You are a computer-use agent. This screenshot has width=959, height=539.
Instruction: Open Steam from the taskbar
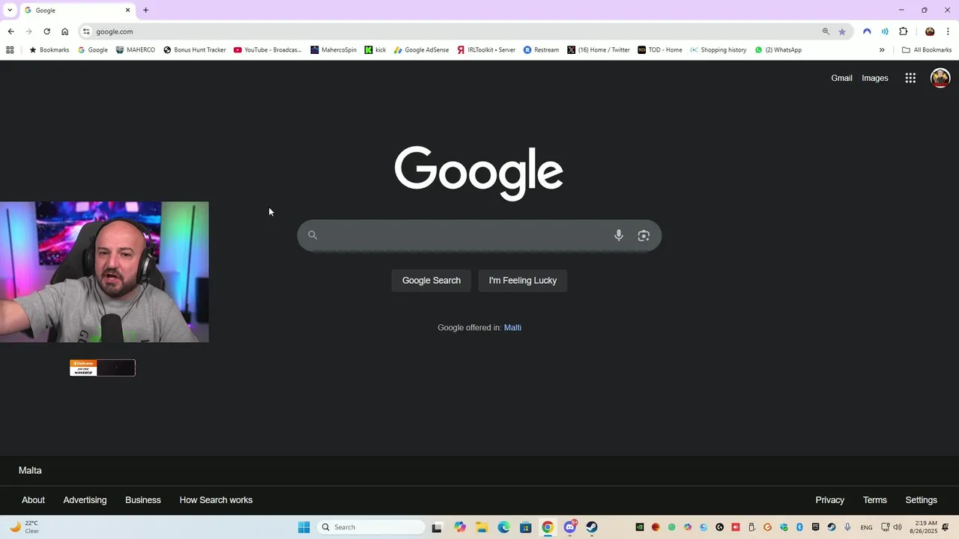pyautogui.click(x=592, y=527)
